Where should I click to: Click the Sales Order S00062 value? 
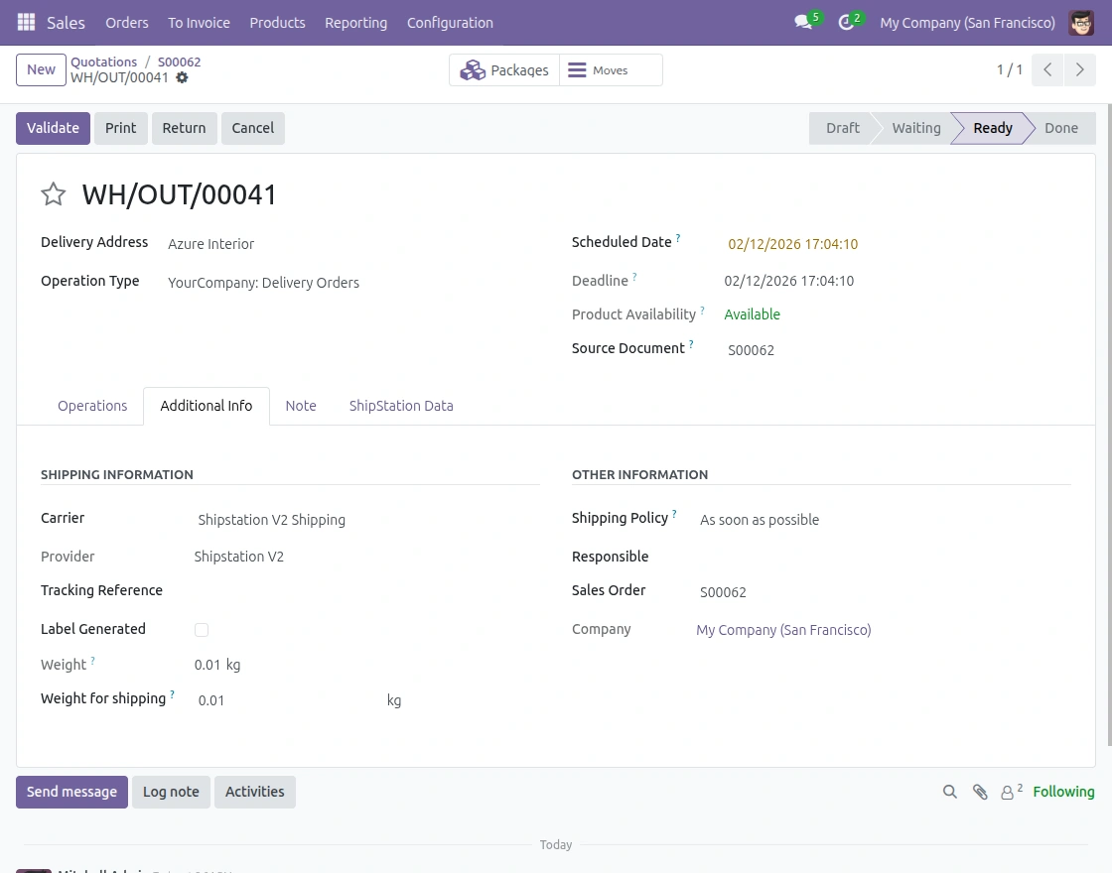point(723,592)
